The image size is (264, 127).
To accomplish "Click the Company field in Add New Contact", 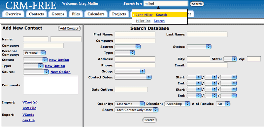I will click(x=44, y=46).
